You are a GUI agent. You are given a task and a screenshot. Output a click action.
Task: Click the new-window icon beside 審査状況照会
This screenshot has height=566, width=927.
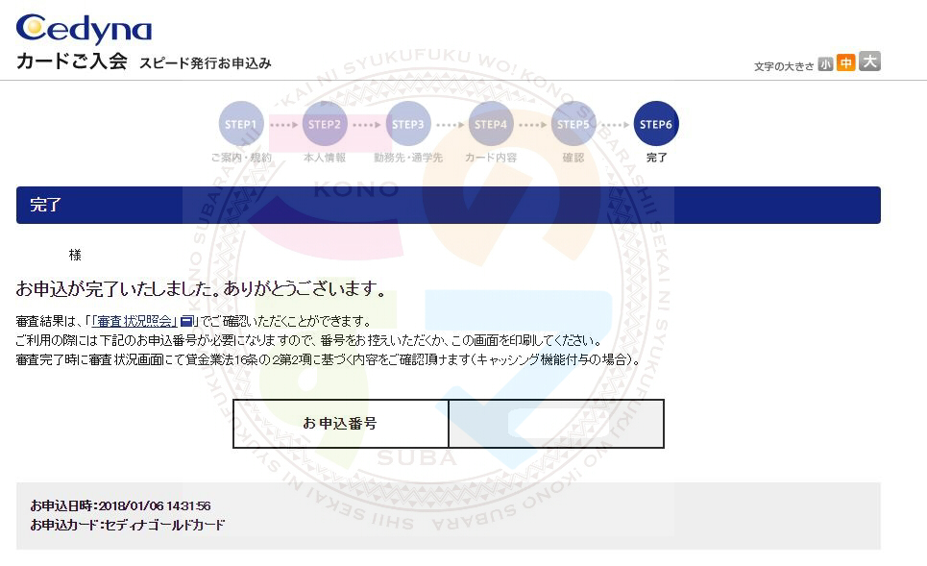(186, 321)
